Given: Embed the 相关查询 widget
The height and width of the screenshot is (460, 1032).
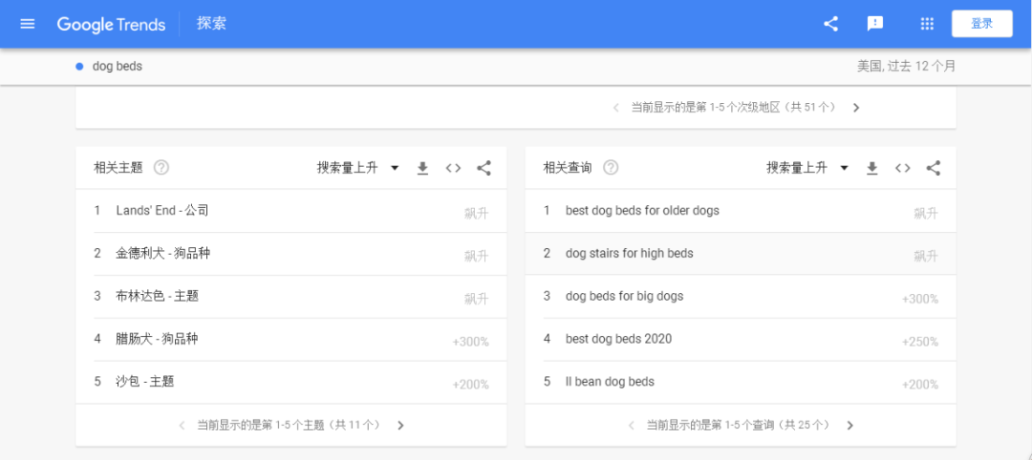Looking at the screenshot, I should (x=902, y=168).
